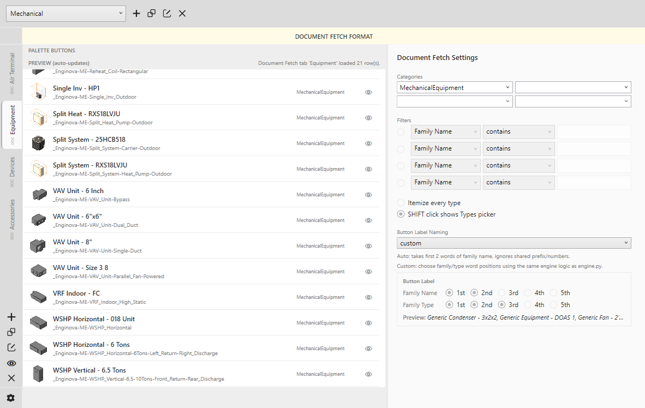This screenshot has height=408, width=645.
Task: Open the gear settings icon at bottom left
Action: 11,398
